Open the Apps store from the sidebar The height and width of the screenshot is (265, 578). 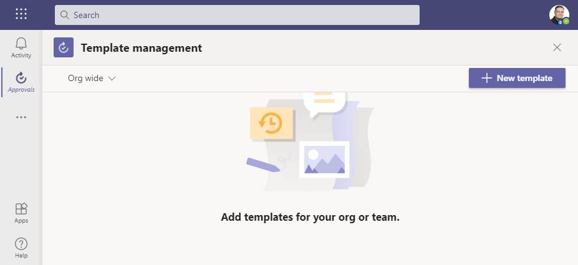(x=21, y=213)
